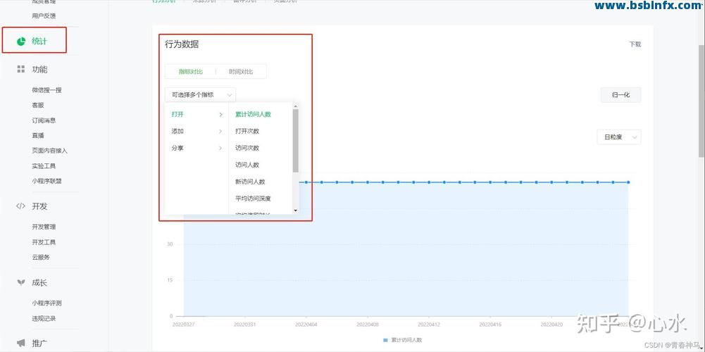The image size is (705, 352).
Task: Open the 推广 sidebar section
Action: coord(39,344)
